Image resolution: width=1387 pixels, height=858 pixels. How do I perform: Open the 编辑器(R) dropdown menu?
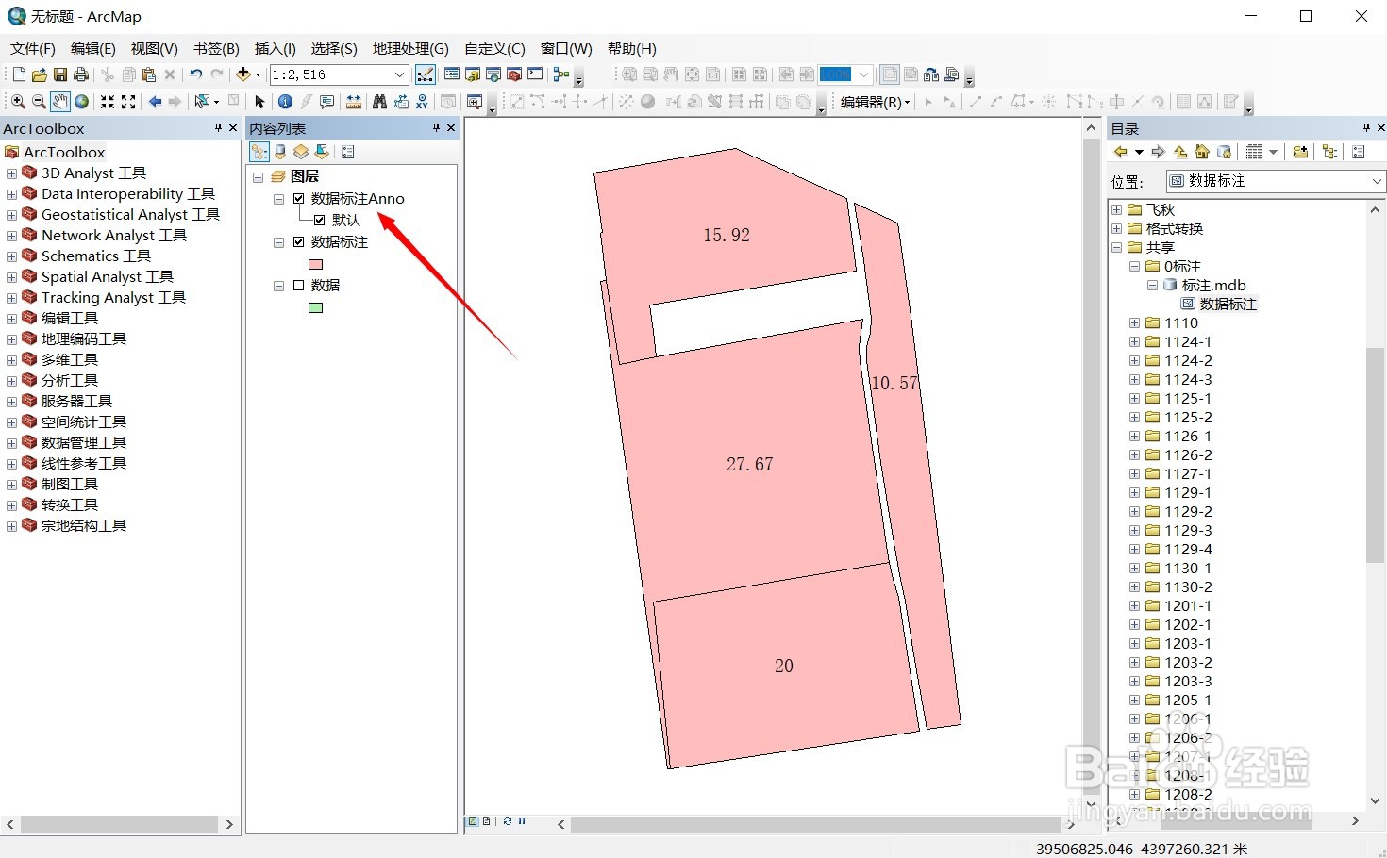pos(876,102)
